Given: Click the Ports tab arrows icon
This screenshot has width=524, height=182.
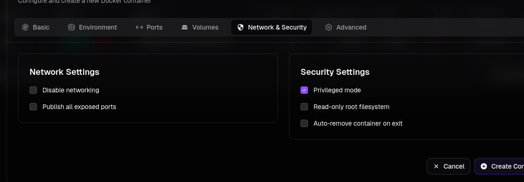Looking at the screenshot, I should [139, 27].
